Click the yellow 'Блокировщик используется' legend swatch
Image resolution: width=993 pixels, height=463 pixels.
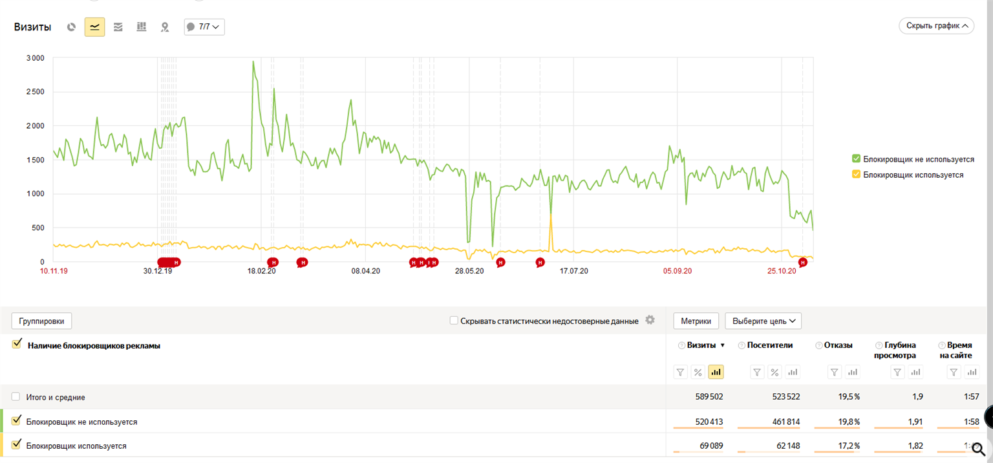click(856, 175)
